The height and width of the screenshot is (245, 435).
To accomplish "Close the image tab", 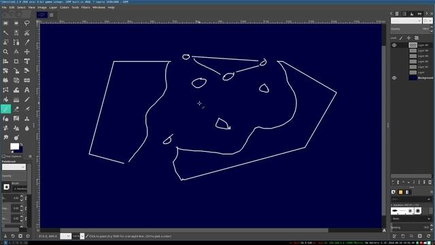I will 52,15.
